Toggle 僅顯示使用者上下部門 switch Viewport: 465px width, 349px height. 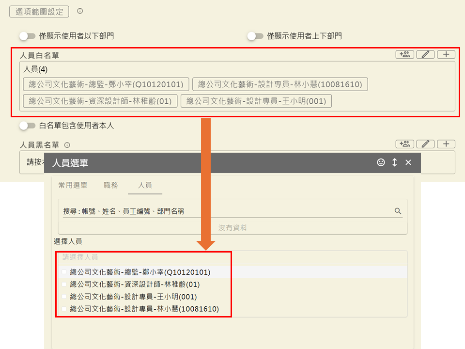pos(255,36)
